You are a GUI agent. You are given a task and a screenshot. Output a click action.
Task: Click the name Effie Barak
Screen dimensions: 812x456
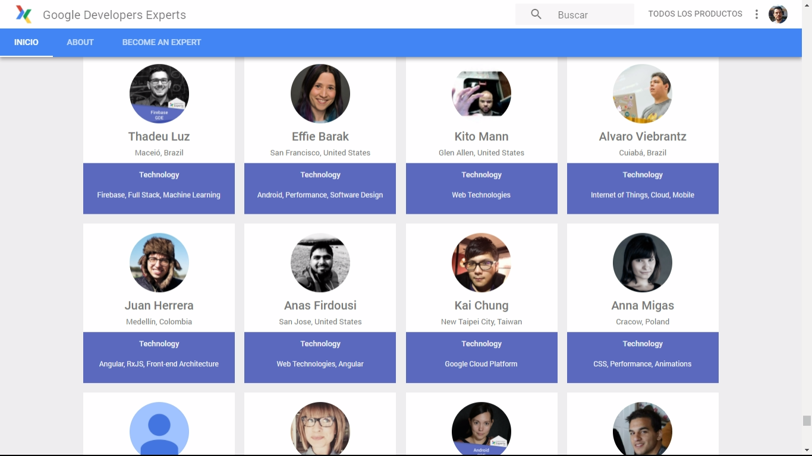pyautogui.click(x=320, y=137)
